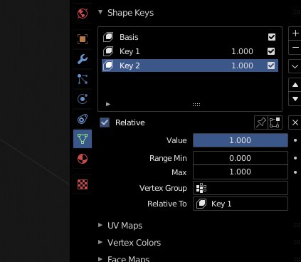Viewport: 301px width, 262px height.
Task: Select the Key 2 shape key row
Action: (x=190, y=65)
